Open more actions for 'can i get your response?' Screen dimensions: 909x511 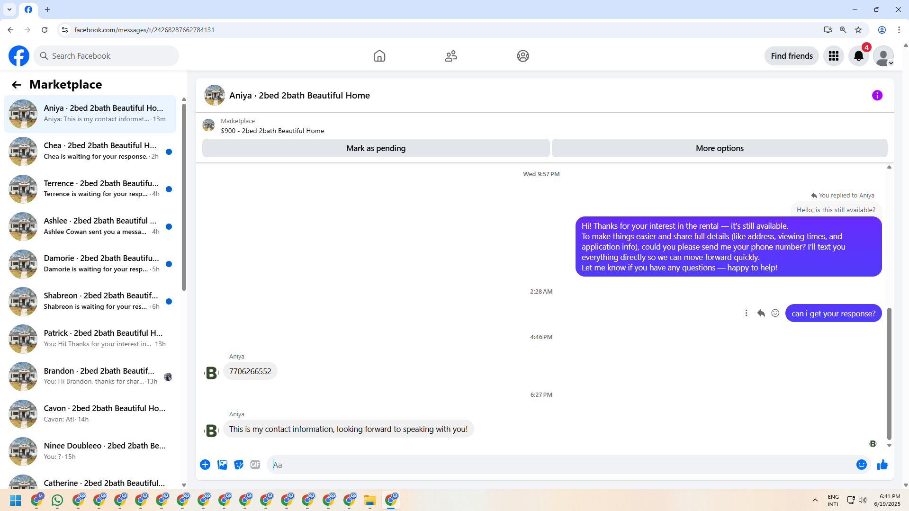point(746,313)
